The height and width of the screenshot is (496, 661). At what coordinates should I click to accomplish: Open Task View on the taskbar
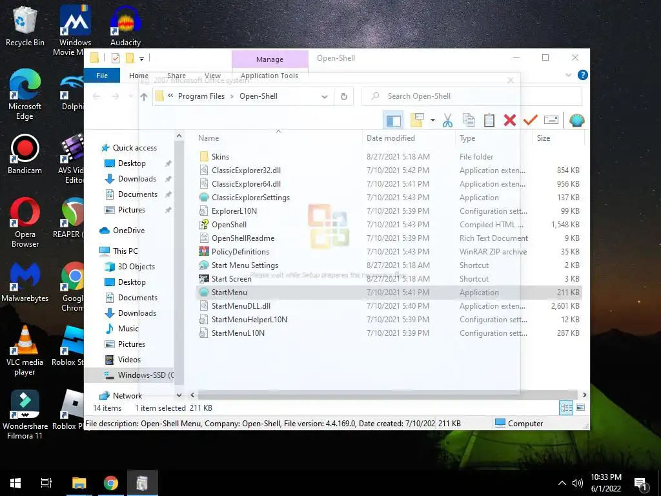(46, 483)
